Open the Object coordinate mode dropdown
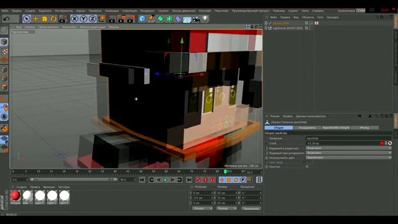398x224 pixels. pyautogui.click(x=202, y=208)
